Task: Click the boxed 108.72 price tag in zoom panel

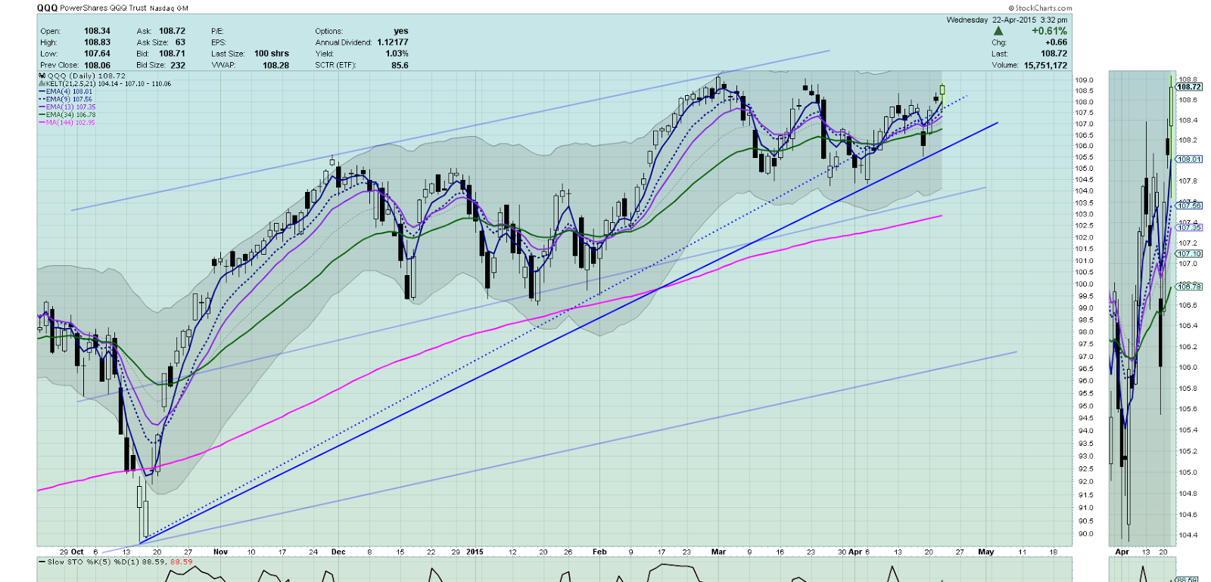Action: coord(1189,87)
